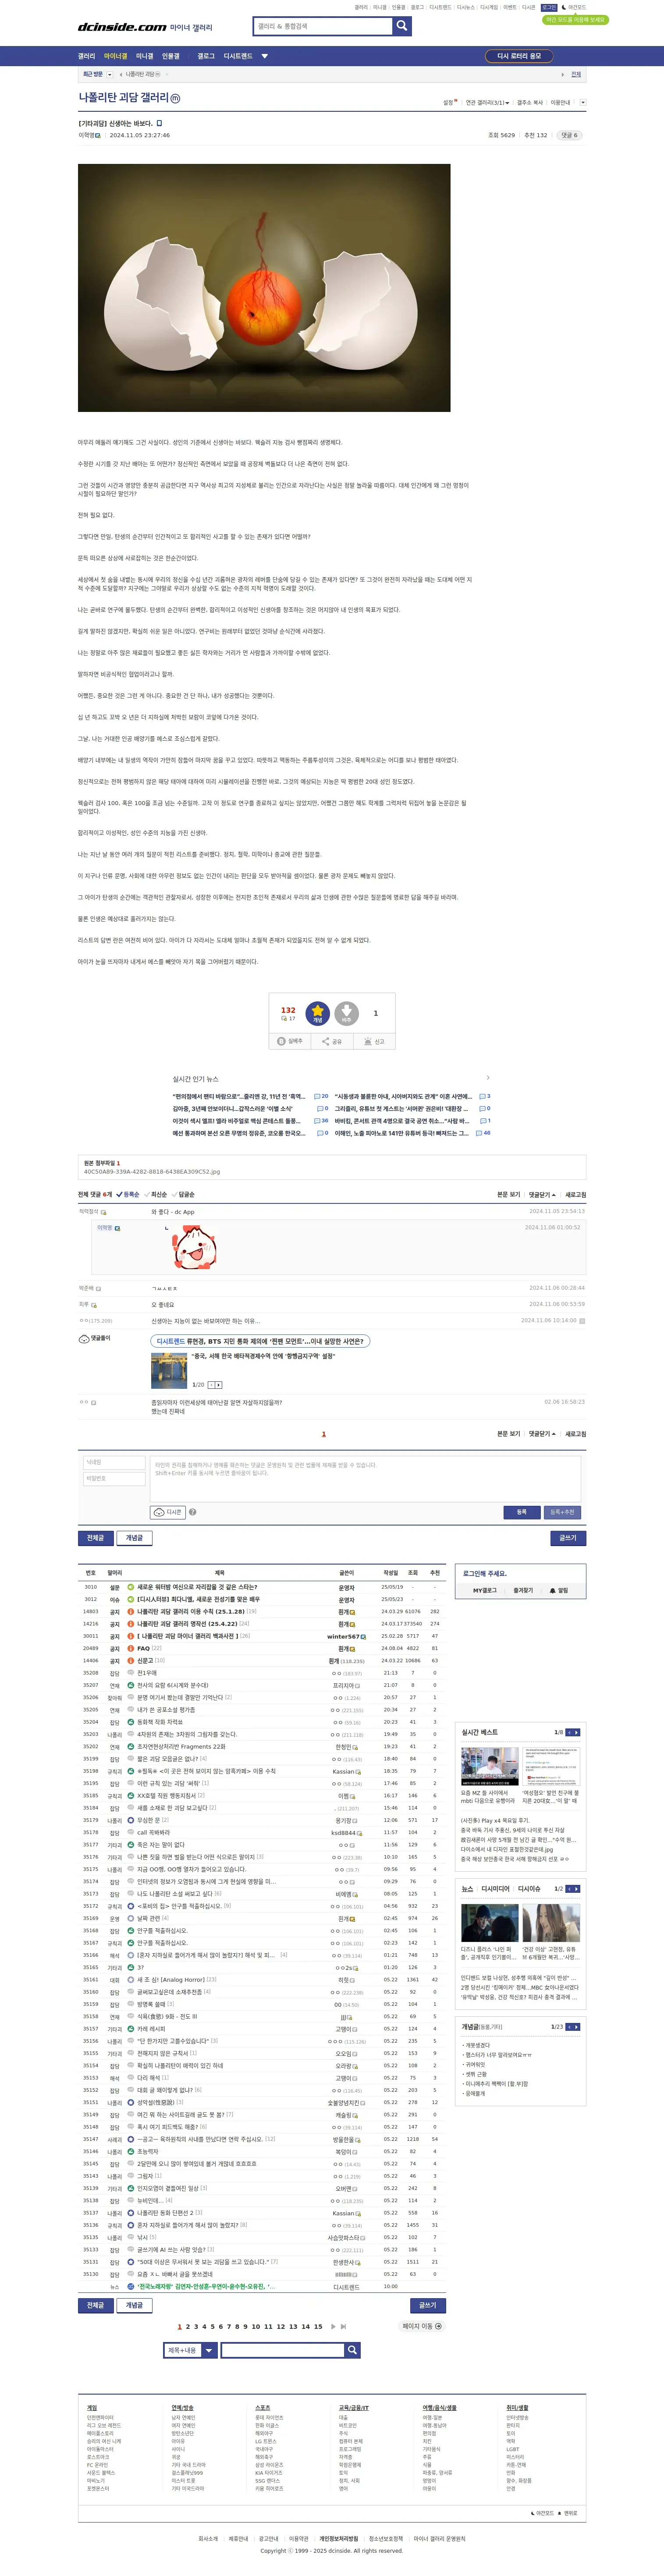Select 최신순 comment sort option
The width and height of the screenshot is (664, 2576).
(155, 1194)
